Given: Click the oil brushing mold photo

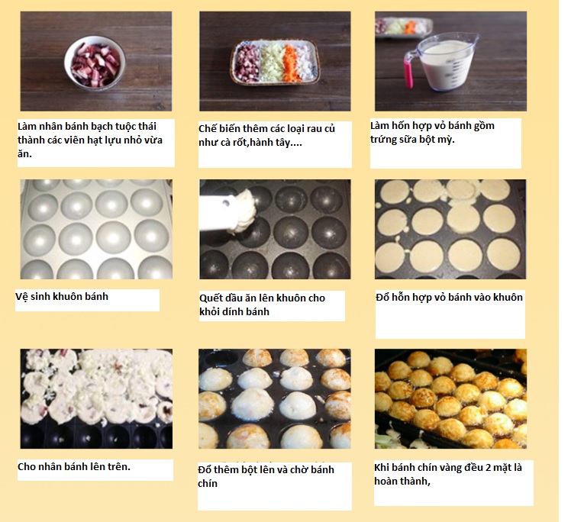Looking at the screenshot, I should (x=275, y=230).
